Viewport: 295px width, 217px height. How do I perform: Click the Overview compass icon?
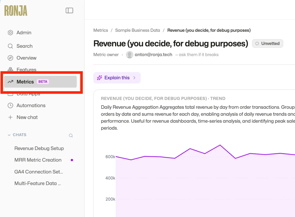click(10, 58)
